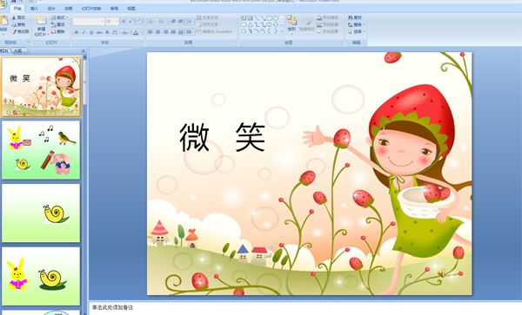Click the Delete (删除) slide button
The width and height of the screenshot is (522, 315).
click(58, 31)
